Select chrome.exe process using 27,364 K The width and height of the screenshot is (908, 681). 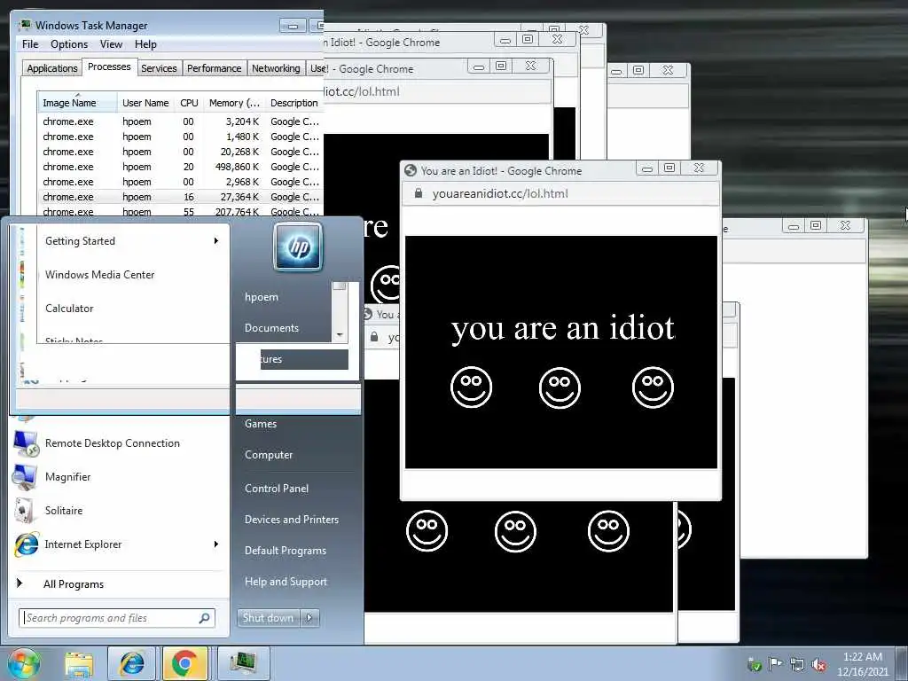point(180,197)
